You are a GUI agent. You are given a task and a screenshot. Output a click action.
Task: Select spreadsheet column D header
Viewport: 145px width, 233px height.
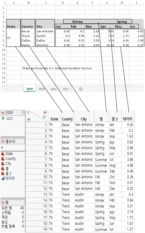coord(63,3)
